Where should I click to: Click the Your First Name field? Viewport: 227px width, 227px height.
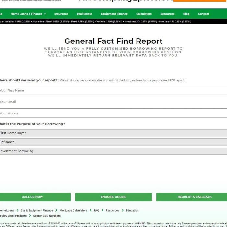pos(113,90)
